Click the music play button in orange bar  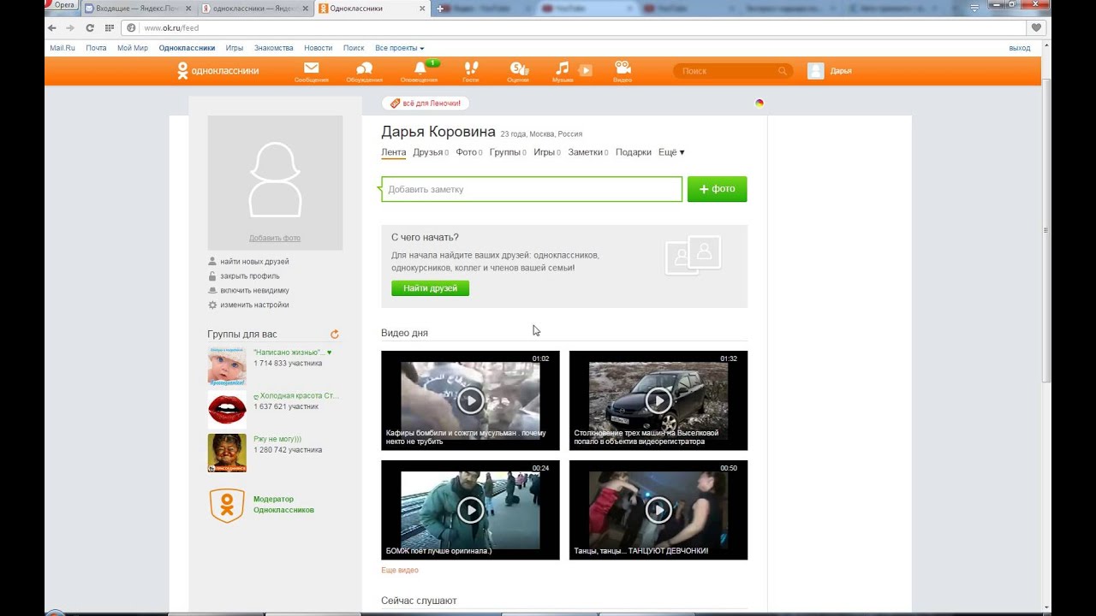pyautogui.click(x=586, y=70)
